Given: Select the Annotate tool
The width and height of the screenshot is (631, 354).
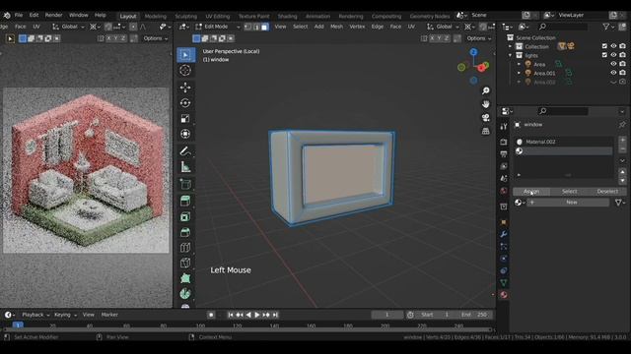Looking at the screenshot, I should [185, 151].
